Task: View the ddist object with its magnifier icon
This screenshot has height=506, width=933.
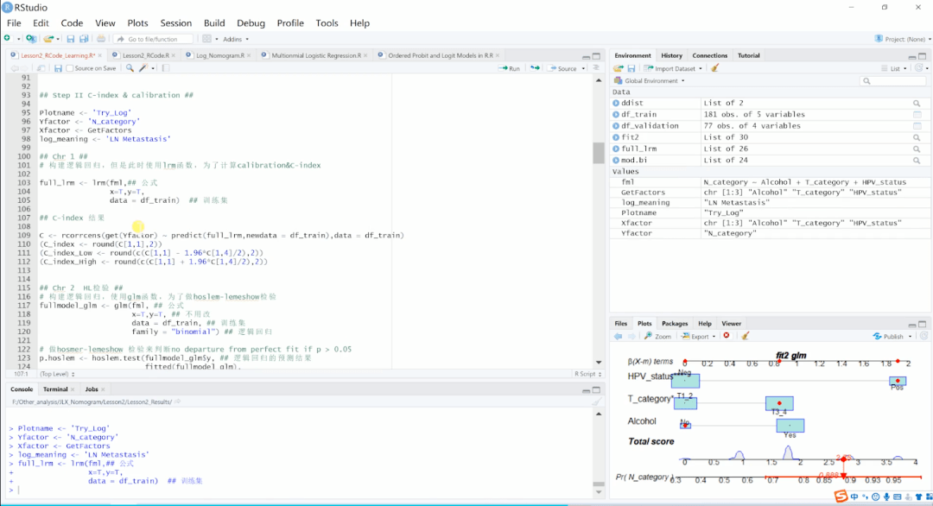Action: click(917, 104)
